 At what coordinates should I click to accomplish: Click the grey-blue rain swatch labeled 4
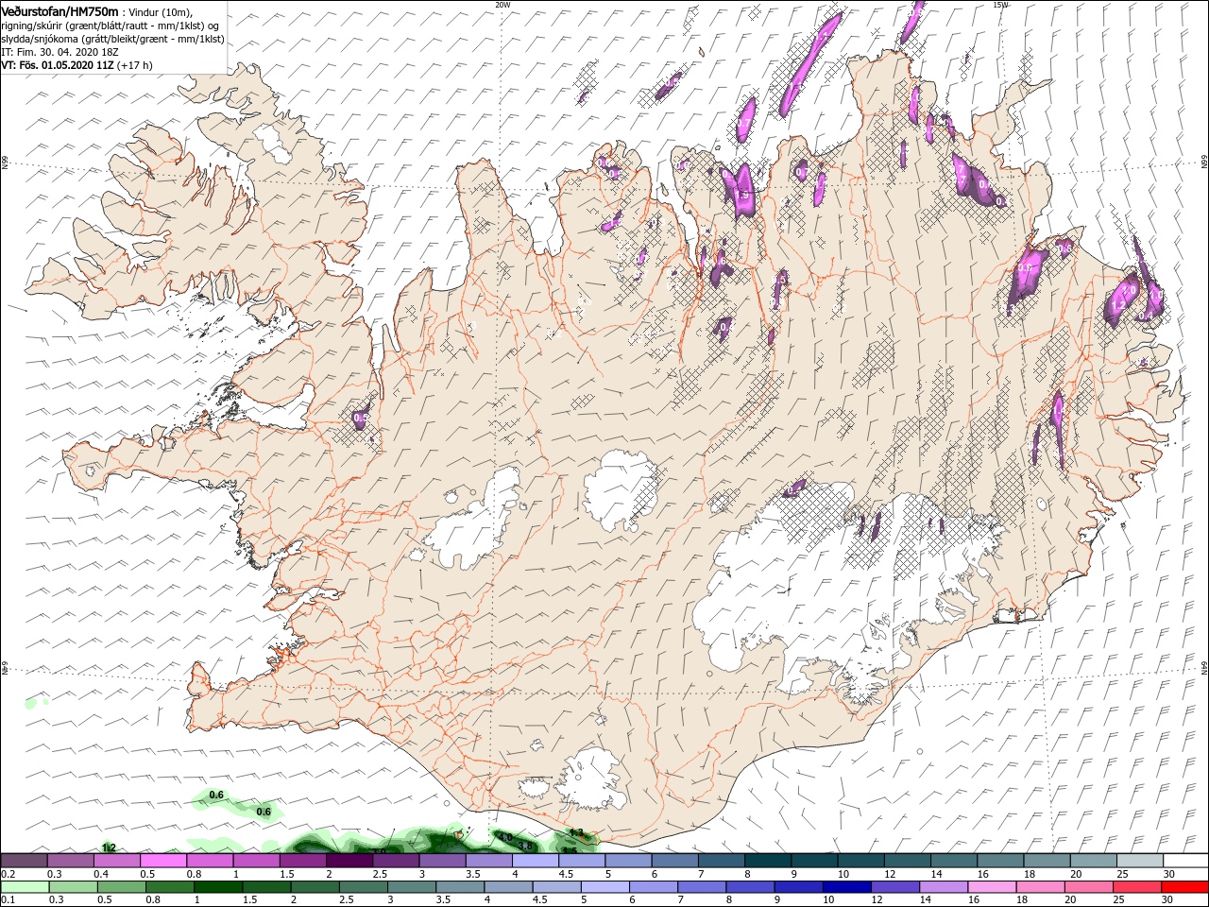[x=507, y=887]
